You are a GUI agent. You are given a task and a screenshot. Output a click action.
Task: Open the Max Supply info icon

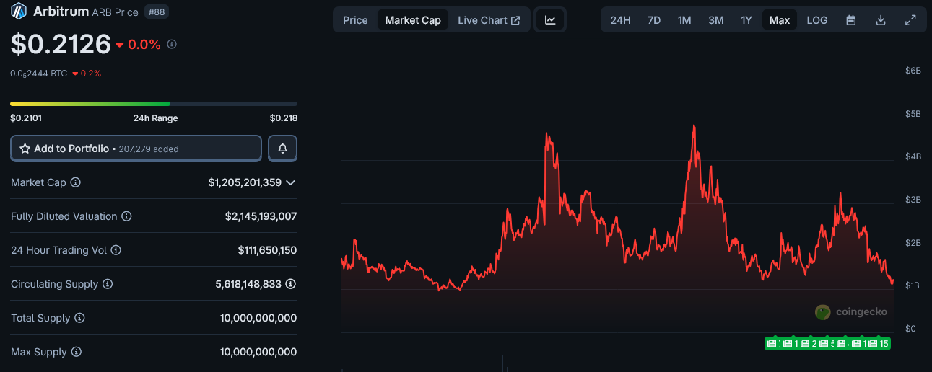coord(77,352)
